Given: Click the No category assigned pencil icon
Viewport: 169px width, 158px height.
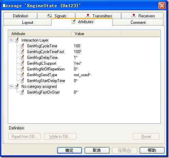Looking at the screenshot, I should click(17, 86).
